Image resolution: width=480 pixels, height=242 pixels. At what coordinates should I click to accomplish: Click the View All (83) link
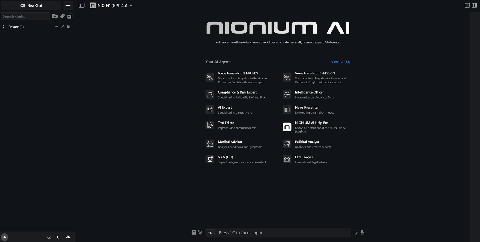[340, 62]
